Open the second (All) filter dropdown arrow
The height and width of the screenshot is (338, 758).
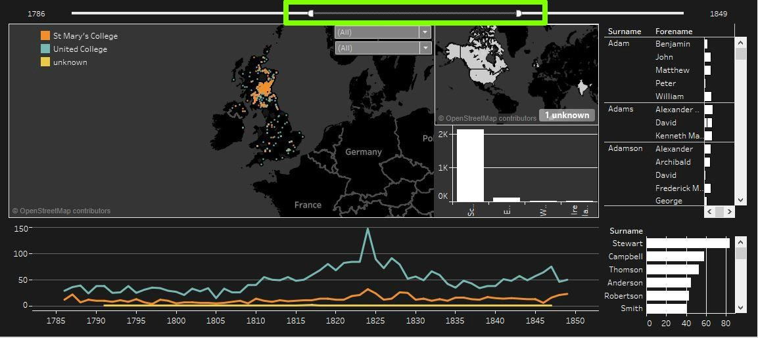click(425, 48)
